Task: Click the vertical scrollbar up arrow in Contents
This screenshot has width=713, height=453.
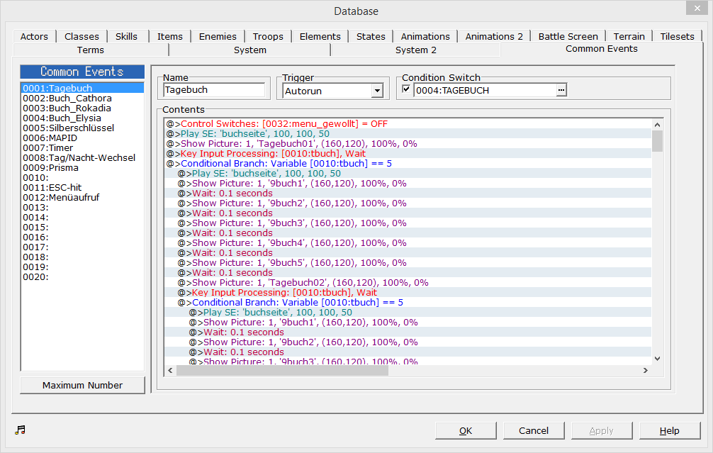Action: (x=657, y=124)
